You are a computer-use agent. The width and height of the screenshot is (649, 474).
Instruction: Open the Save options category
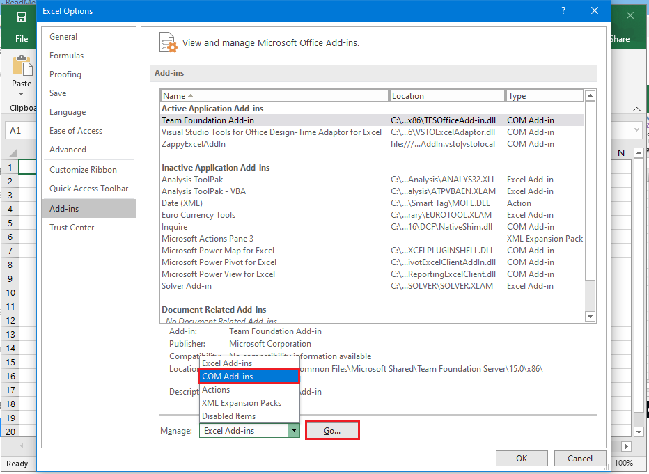coord(88,93)
